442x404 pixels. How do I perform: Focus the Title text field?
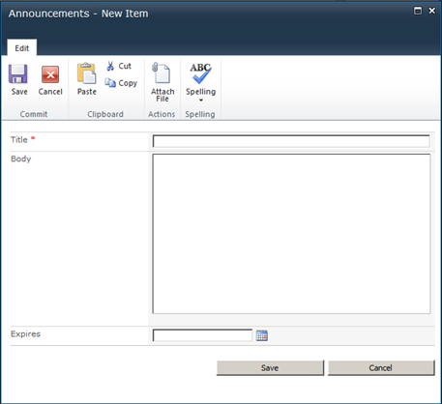pos(291,141)
